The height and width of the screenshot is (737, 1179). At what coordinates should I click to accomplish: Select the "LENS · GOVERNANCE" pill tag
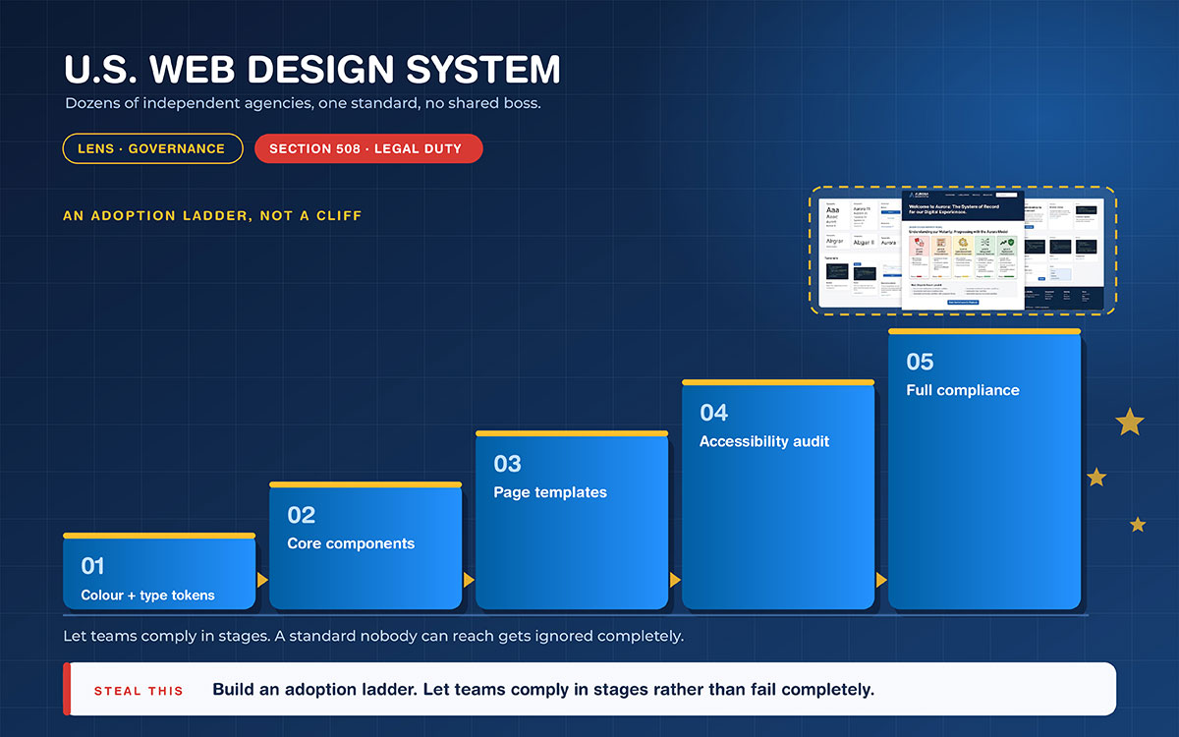152,148
